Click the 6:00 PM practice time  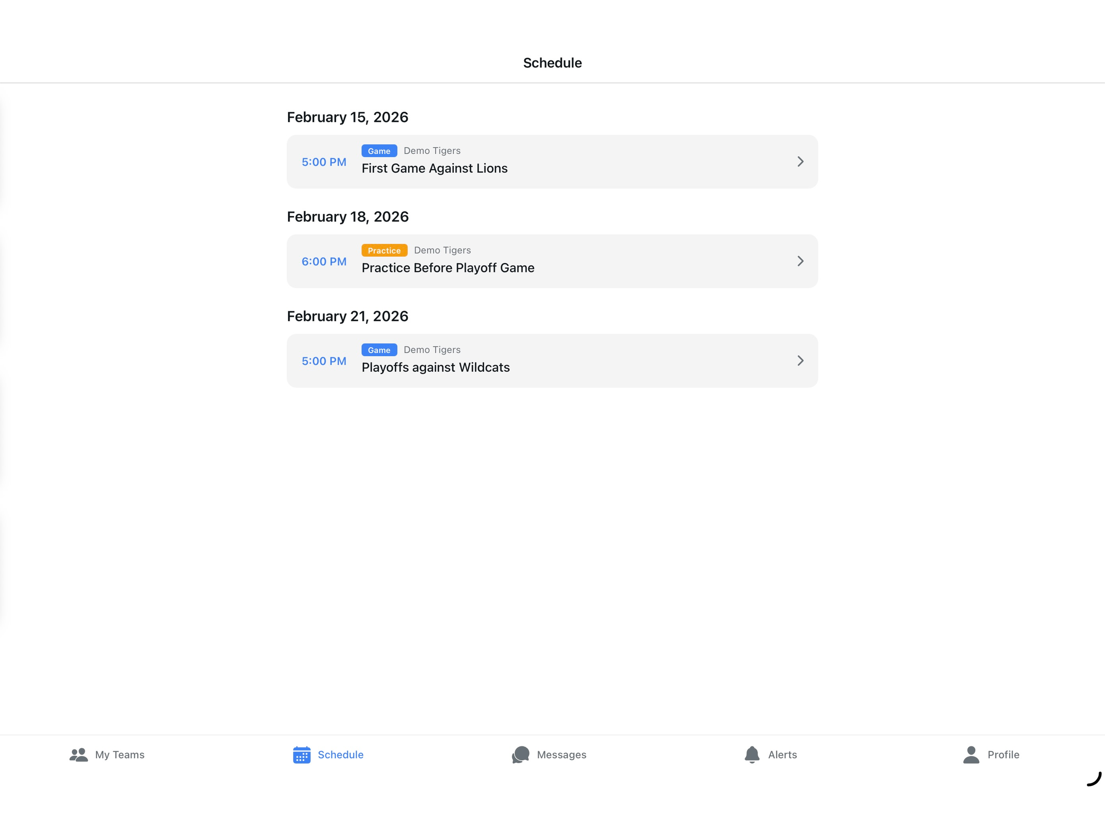324,261
